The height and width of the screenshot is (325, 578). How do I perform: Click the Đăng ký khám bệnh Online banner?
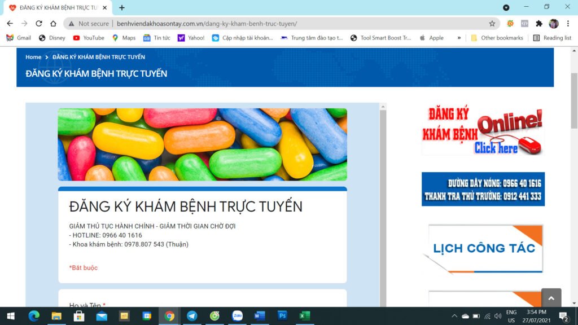[483, 131]
